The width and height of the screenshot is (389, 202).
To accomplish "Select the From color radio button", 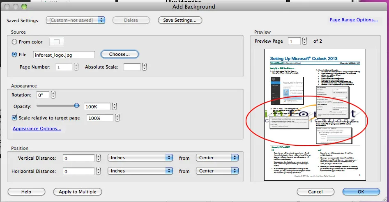I will tap(14, 41).
